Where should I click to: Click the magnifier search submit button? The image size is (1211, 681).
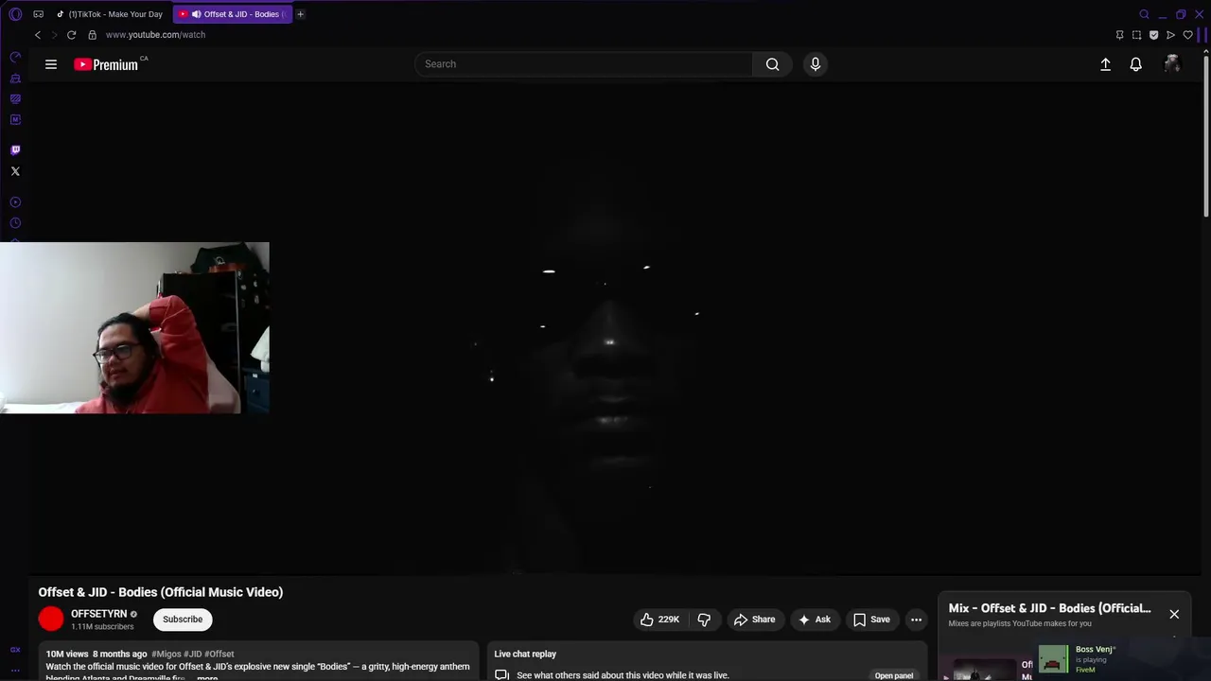[773, 64]
